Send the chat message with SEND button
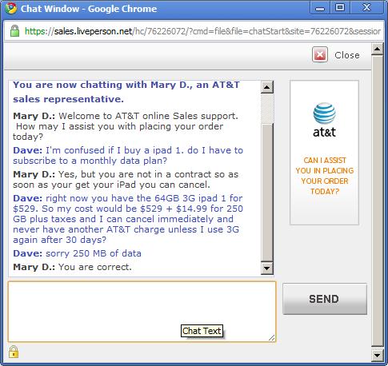The image size is (388, 366). 325,299
